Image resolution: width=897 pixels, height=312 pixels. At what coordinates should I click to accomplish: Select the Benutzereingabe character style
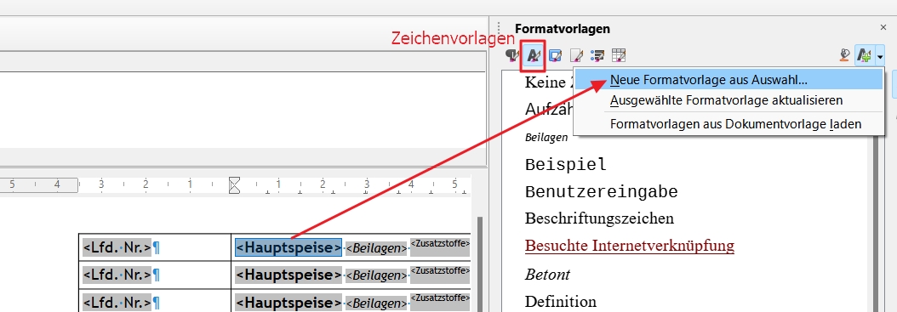pos(601,192)
